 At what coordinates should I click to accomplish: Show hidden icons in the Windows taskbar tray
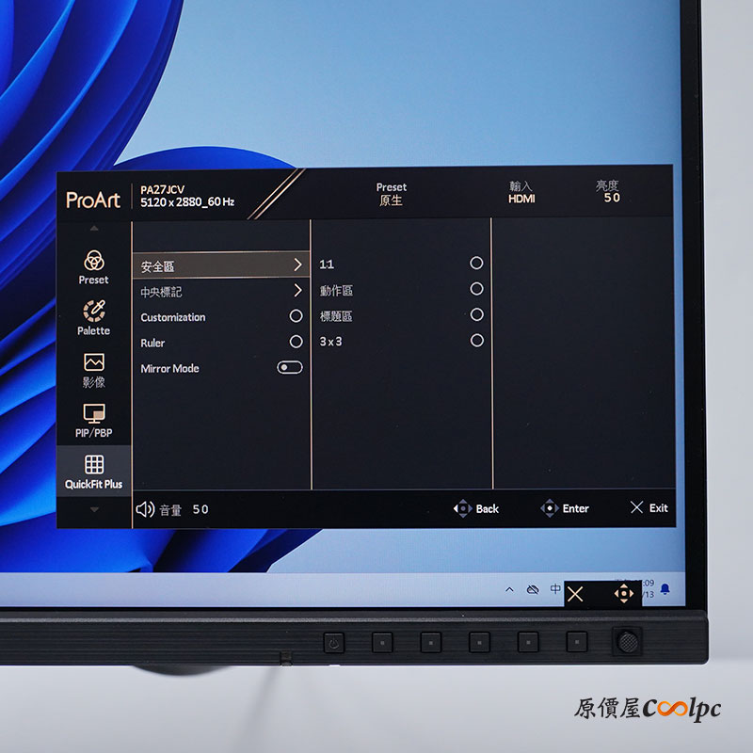pyautogui.click(x=509, y=589)
